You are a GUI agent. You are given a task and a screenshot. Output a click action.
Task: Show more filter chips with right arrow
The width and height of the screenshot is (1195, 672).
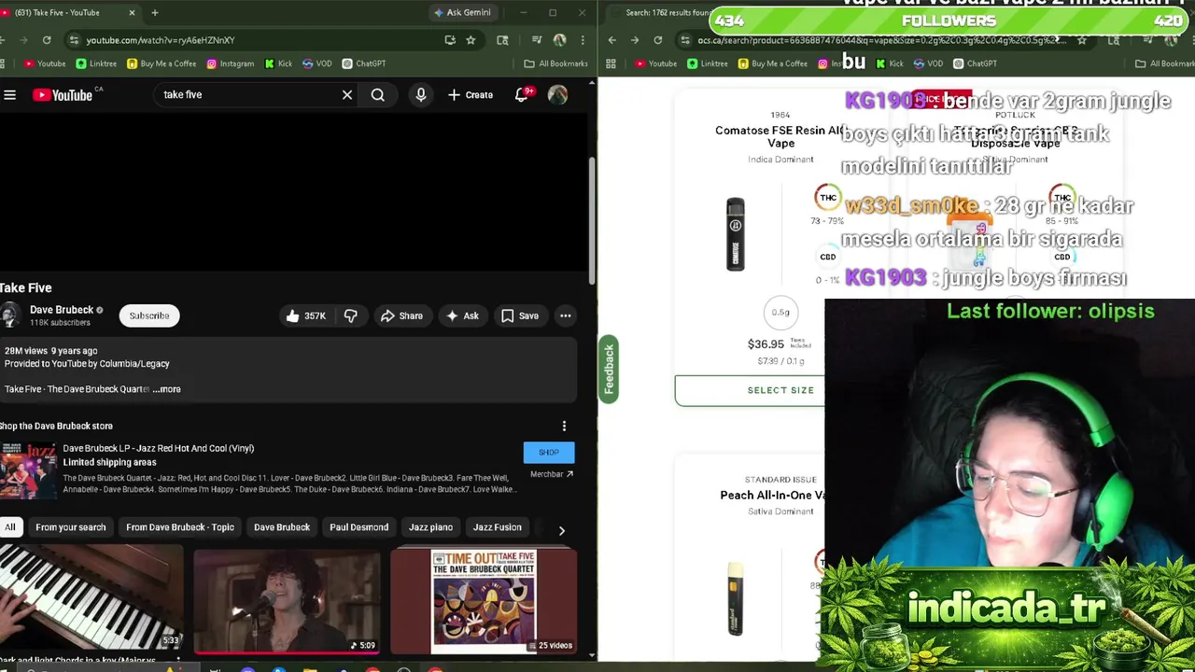pos(561,530)
